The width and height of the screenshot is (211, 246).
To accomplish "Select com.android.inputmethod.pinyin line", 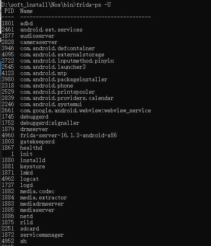I will (x=58, y=61).
